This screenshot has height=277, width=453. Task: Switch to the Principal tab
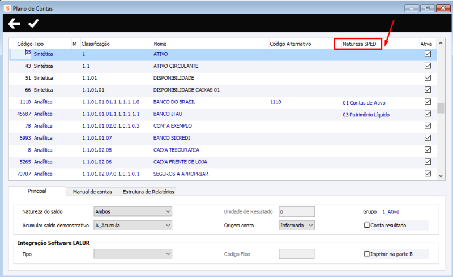37,191
